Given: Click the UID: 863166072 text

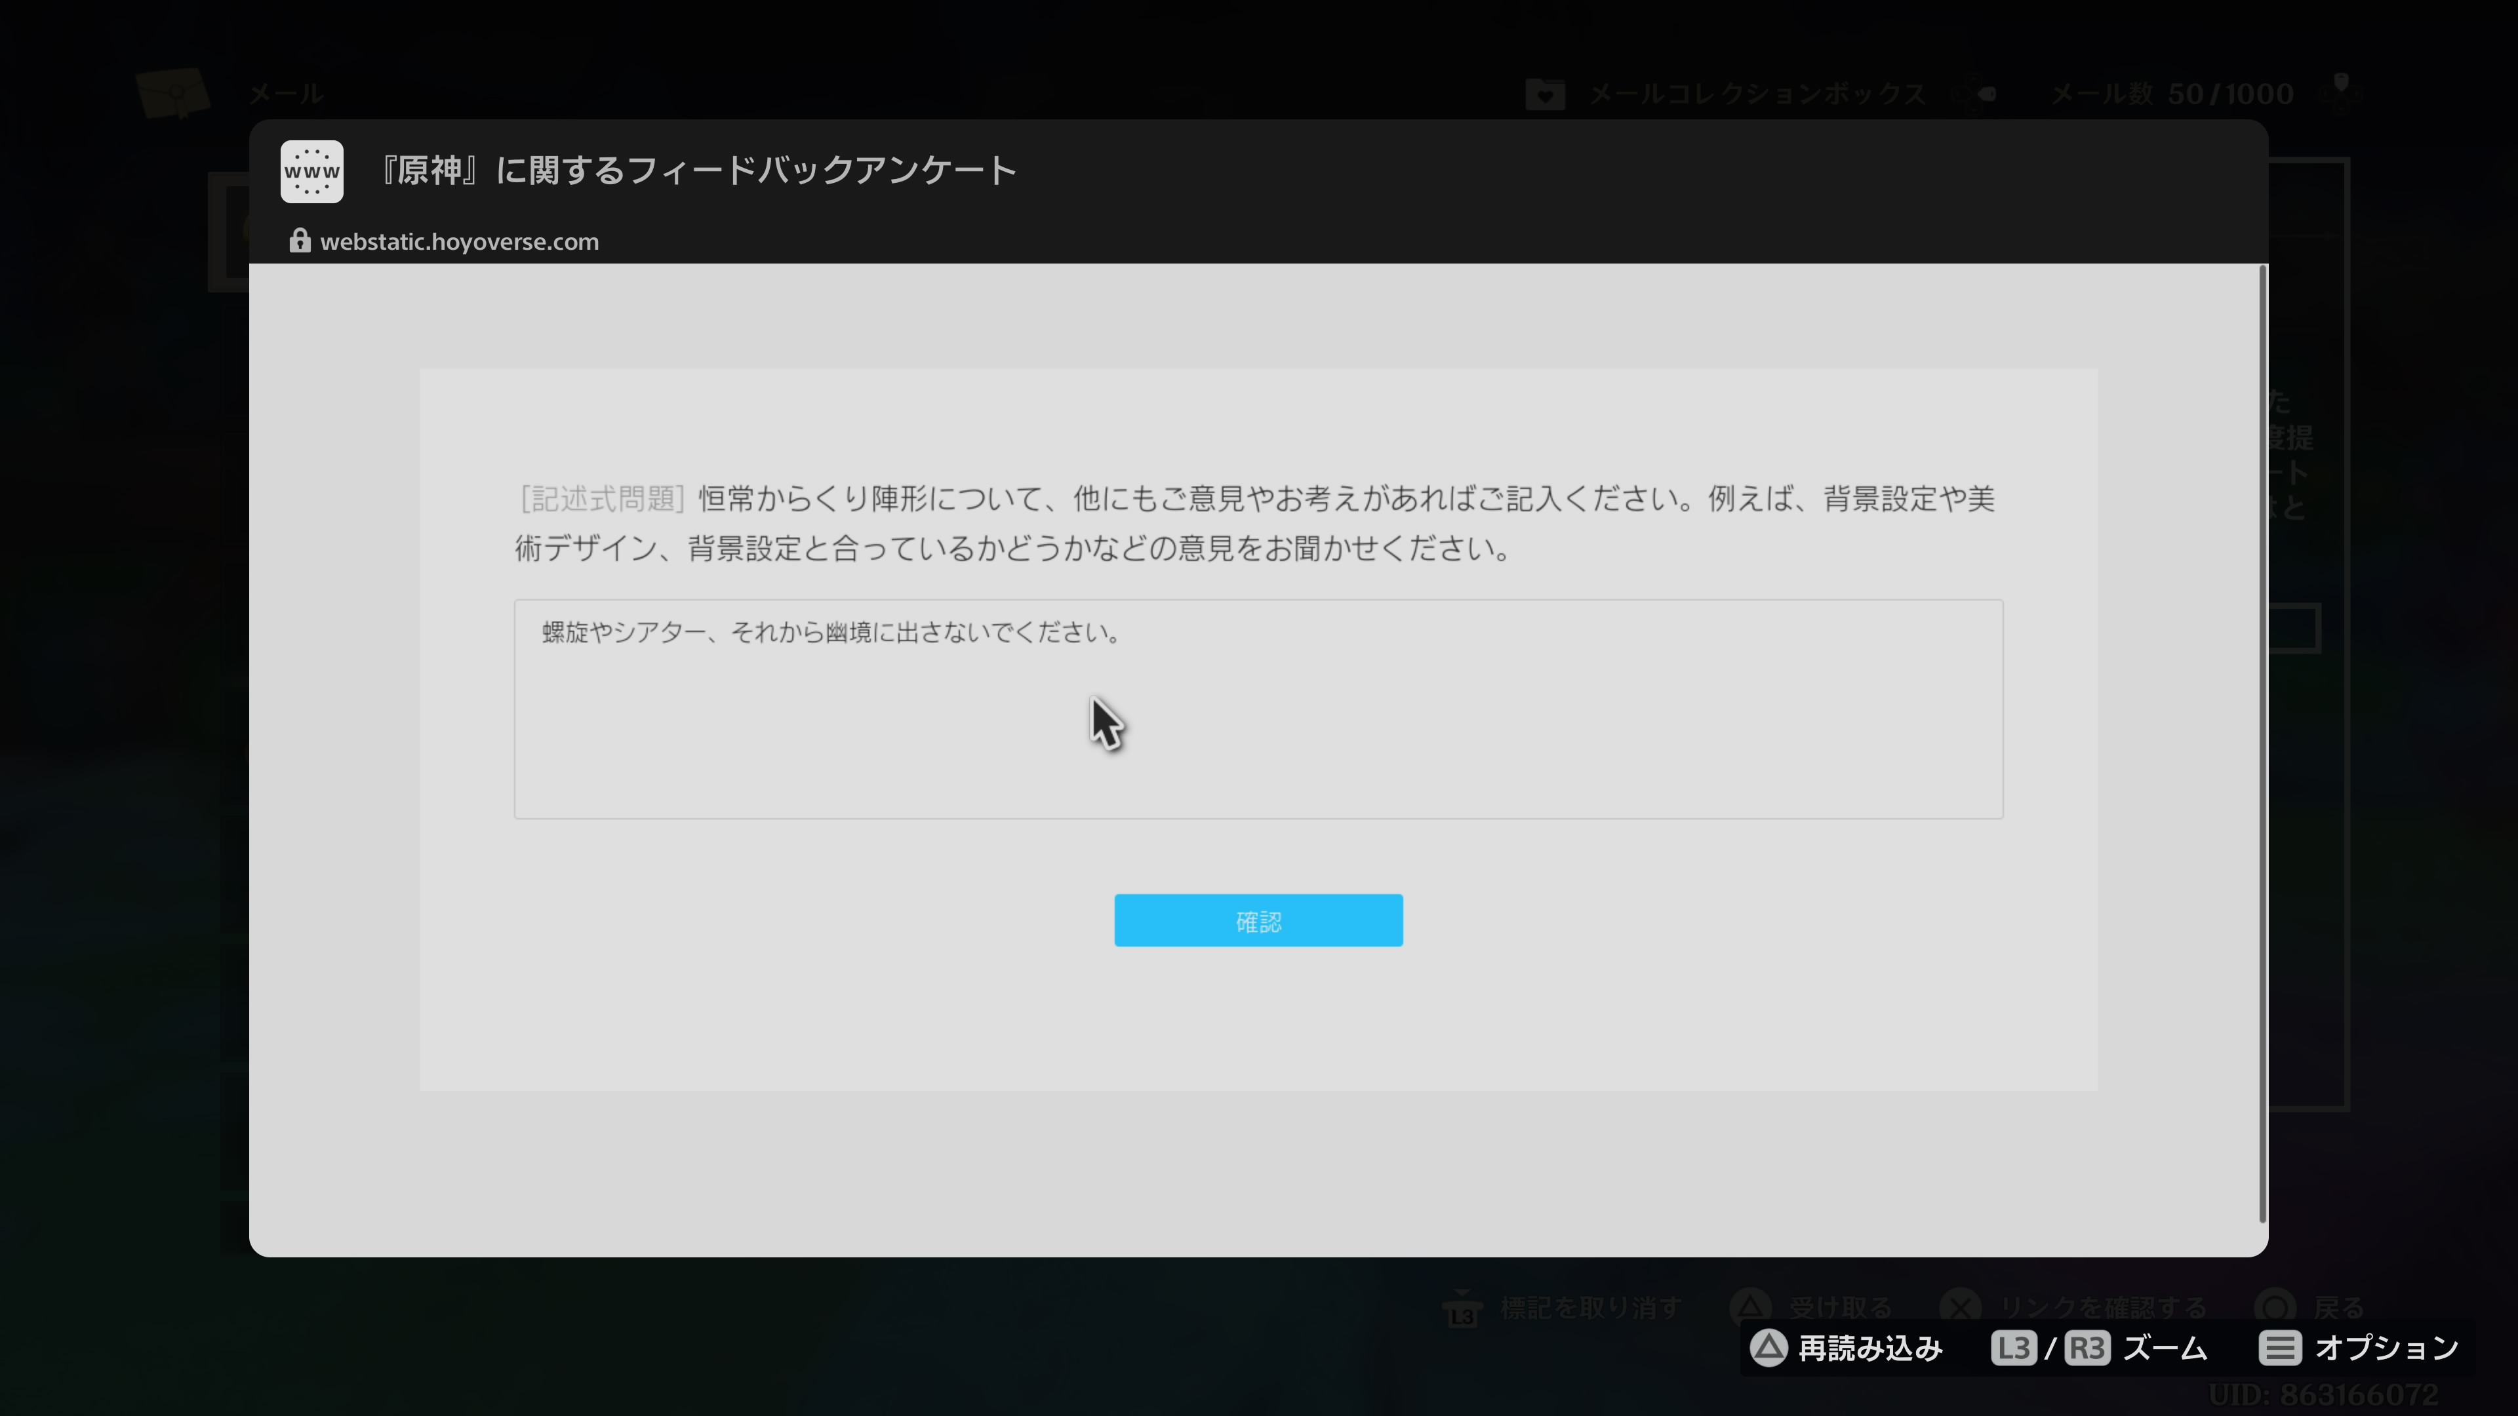Looking at the screenshot, I should pos(2323,1394).
